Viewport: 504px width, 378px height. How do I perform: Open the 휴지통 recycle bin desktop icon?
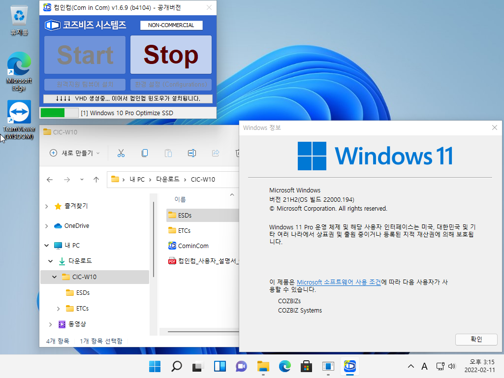[x=19, y=20]
